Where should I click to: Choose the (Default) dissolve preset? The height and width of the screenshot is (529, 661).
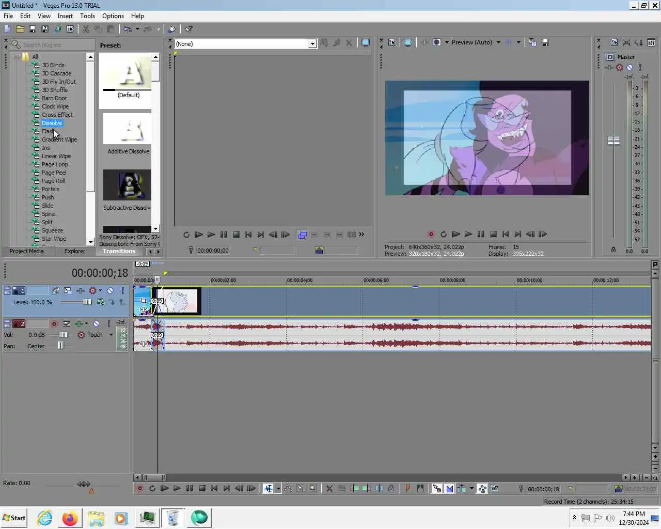(x=128, y=72)
